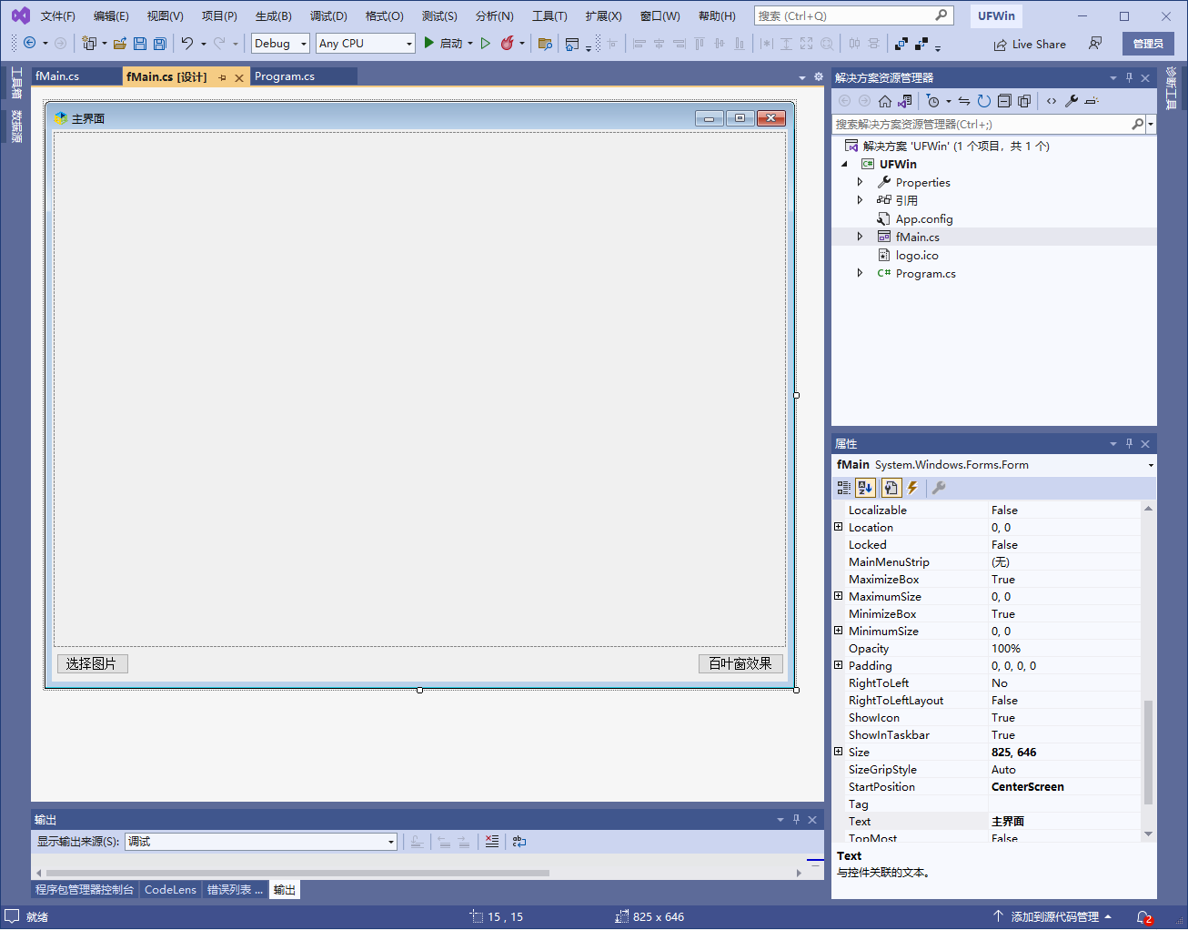Click the Open File folder icon
This screenshot has width=1188, height=930.
119,44
